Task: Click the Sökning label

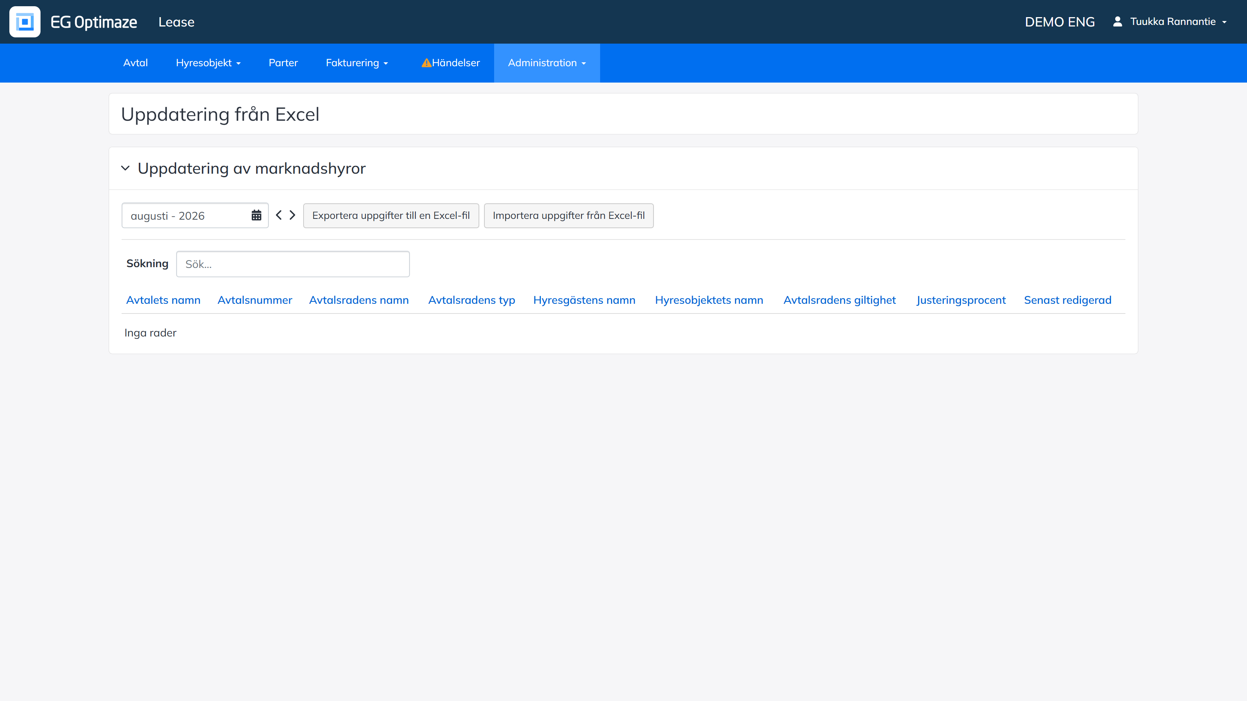Action: click(x=147, y=264)
